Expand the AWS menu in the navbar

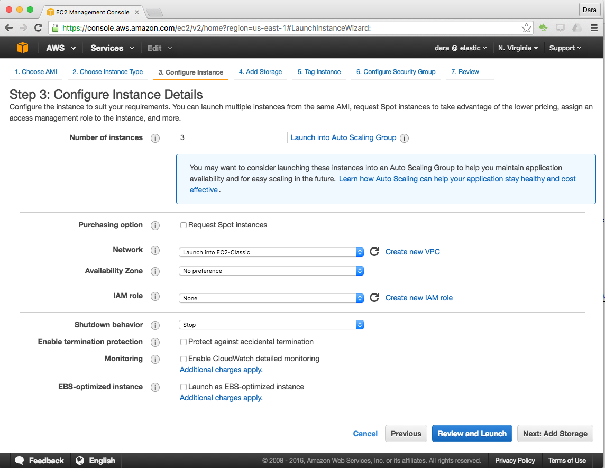pos(61,48)
